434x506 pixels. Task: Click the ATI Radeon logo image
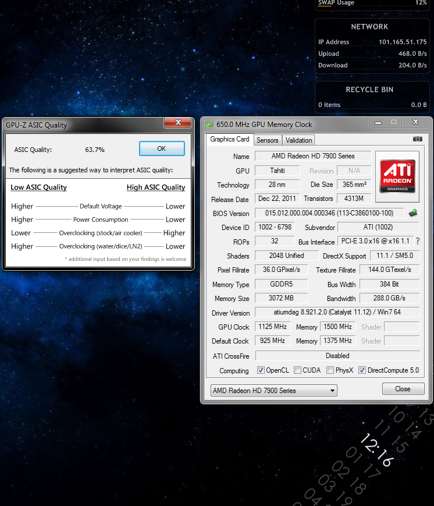point(397,176)
